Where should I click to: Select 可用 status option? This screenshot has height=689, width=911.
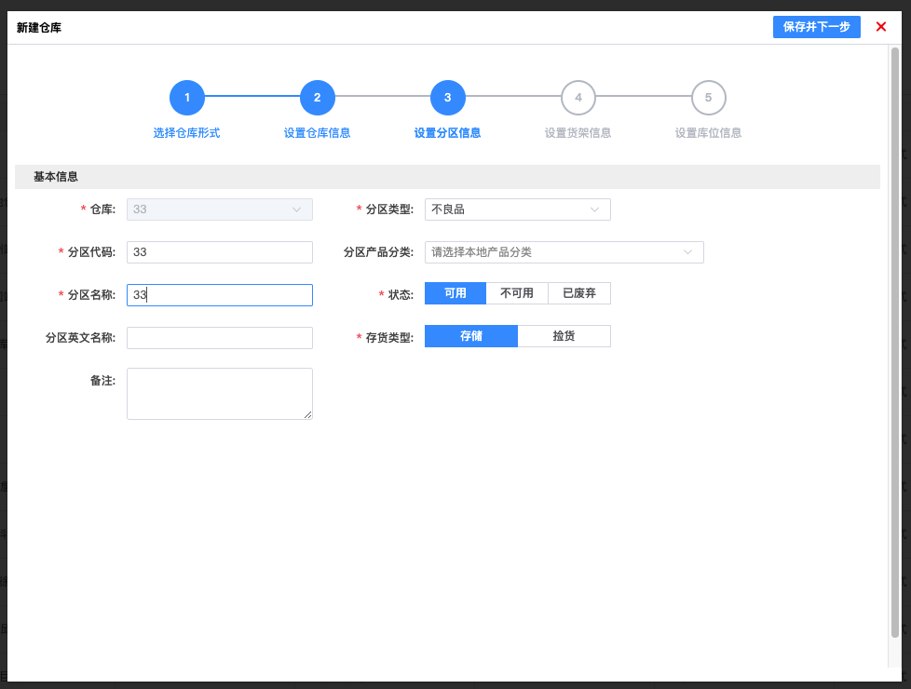pyautogui.click(x=455, y=293)
